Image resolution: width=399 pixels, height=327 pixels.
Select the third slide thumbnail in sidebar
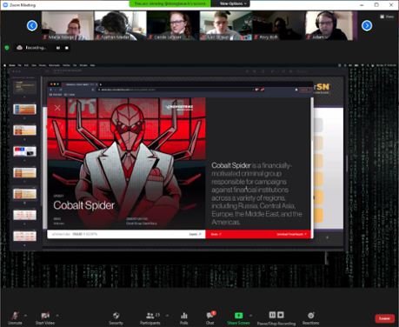click(x=24, y=130)
